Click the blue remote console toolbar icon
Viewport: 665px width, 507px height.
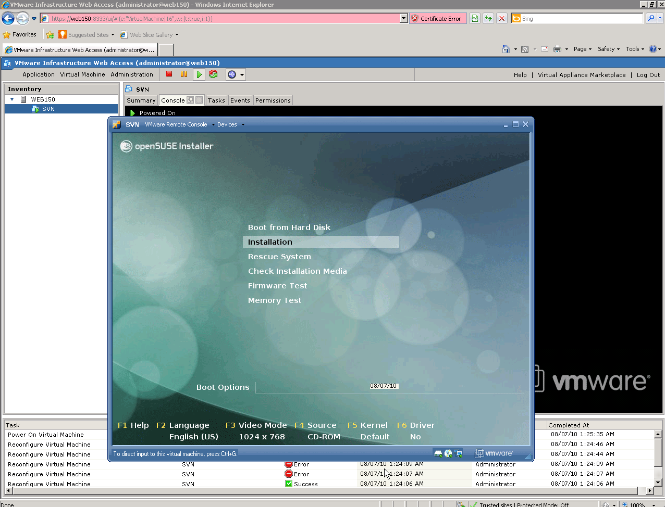232,74
